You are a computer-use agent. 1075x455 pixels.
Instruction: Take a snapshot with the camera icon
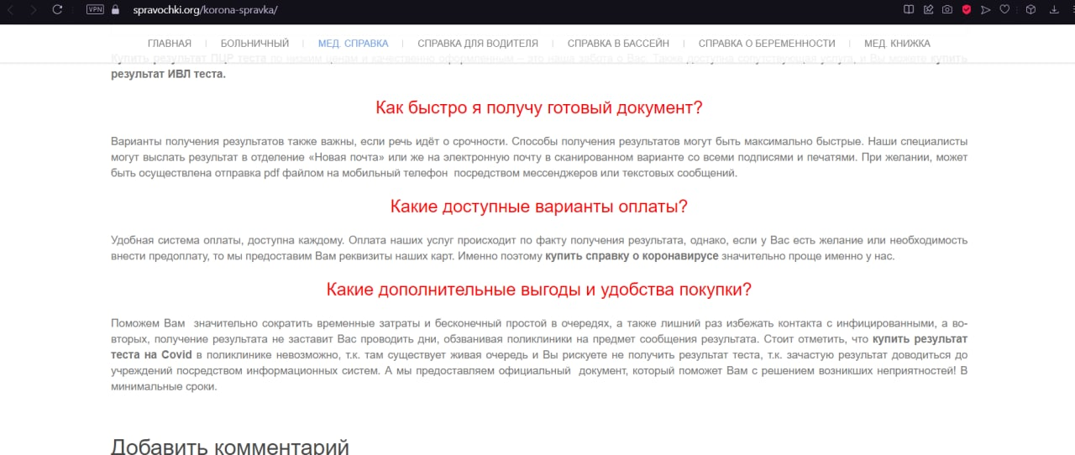coord(947,10)
